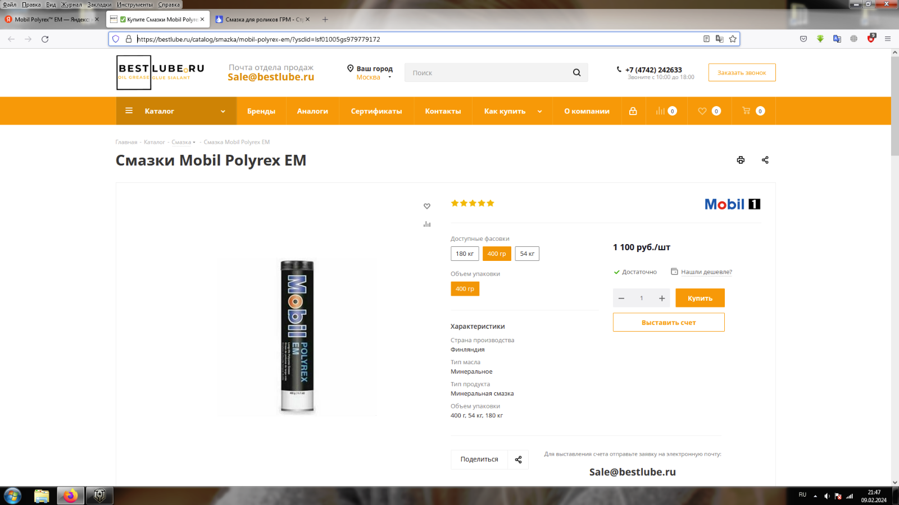The image size is (899, 505).
Task: Close the Купите Смазки Mobil Polyrex tab
Action: tap(202, 19)
